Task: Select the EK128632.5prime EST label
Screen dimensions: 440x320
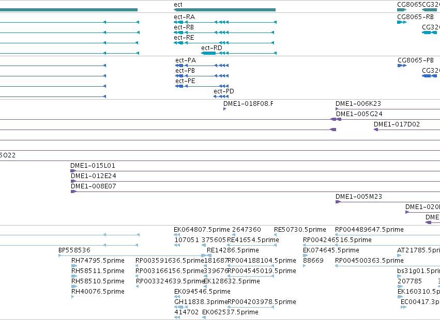Action: point(232,282)
